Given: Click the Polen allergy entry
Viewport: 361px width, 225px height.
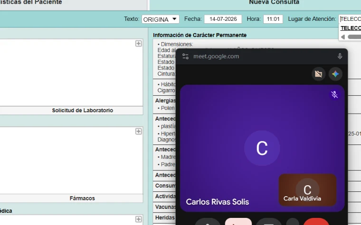Looking at the screenshot, I should (166, 108).
